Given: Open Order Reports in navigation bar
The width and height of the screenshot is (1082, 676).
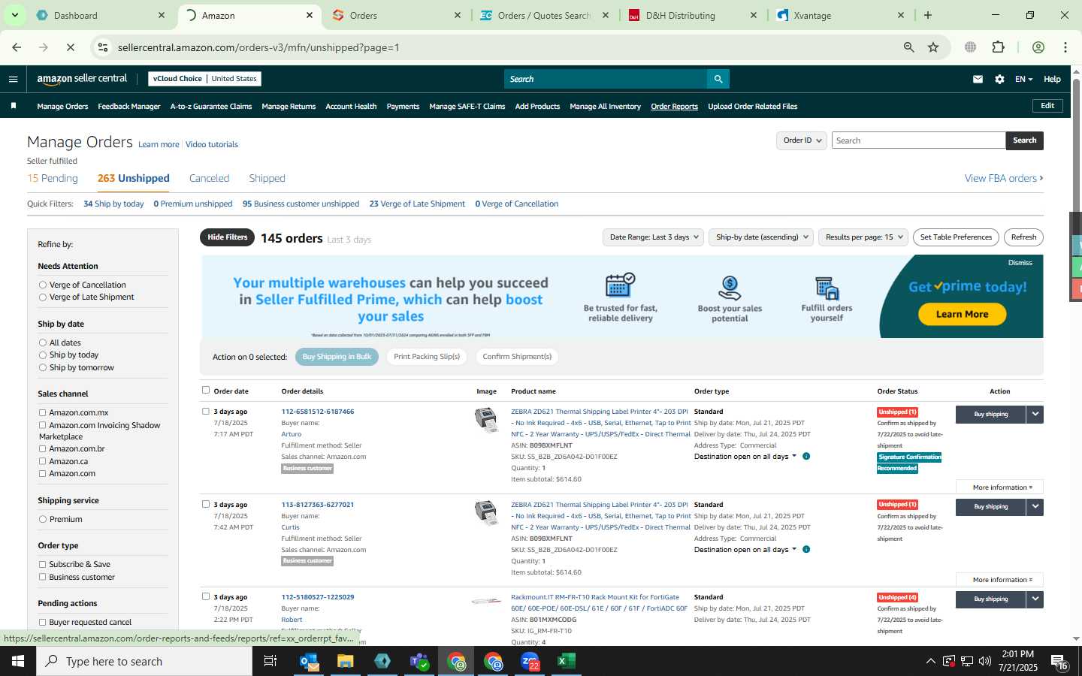Looking at the screenshot, I should [x=674, y=107].
